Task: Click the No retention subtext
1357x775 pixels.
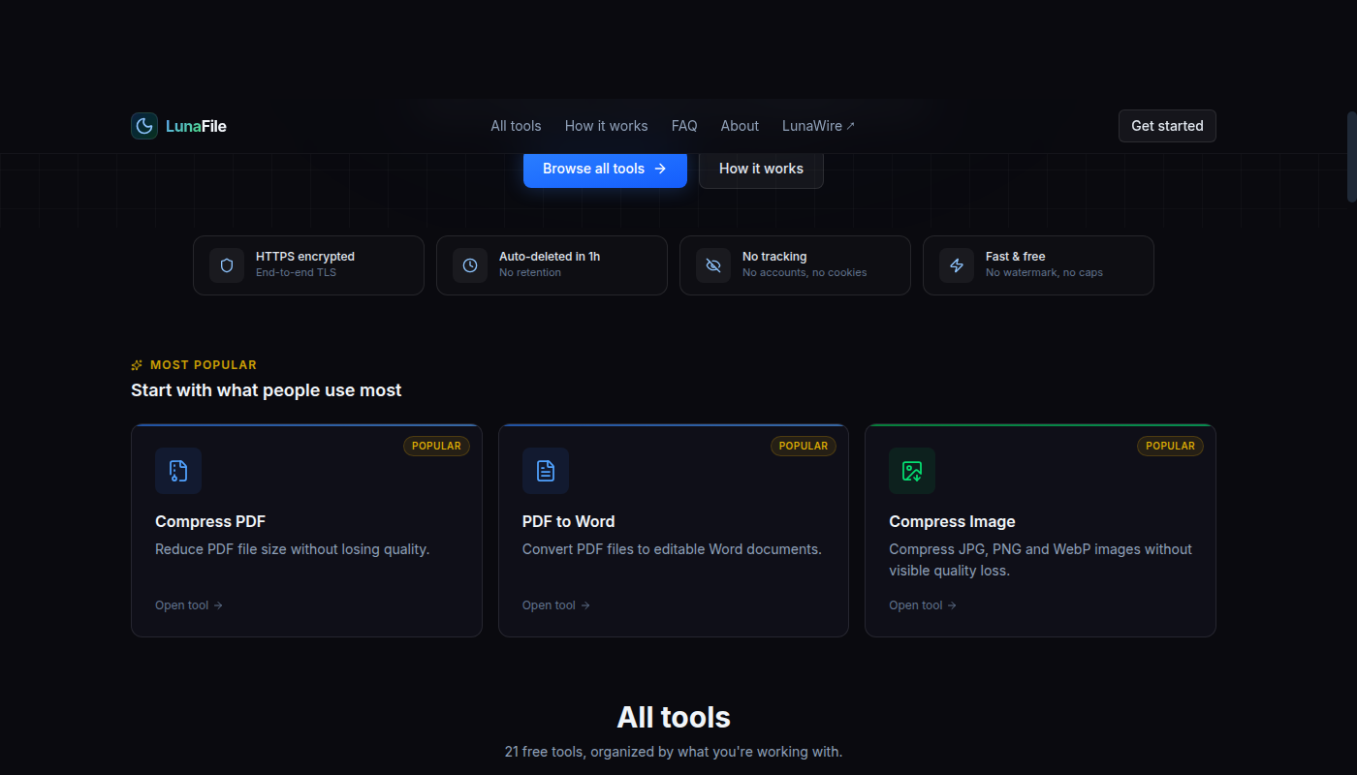Action: [530, 273]
